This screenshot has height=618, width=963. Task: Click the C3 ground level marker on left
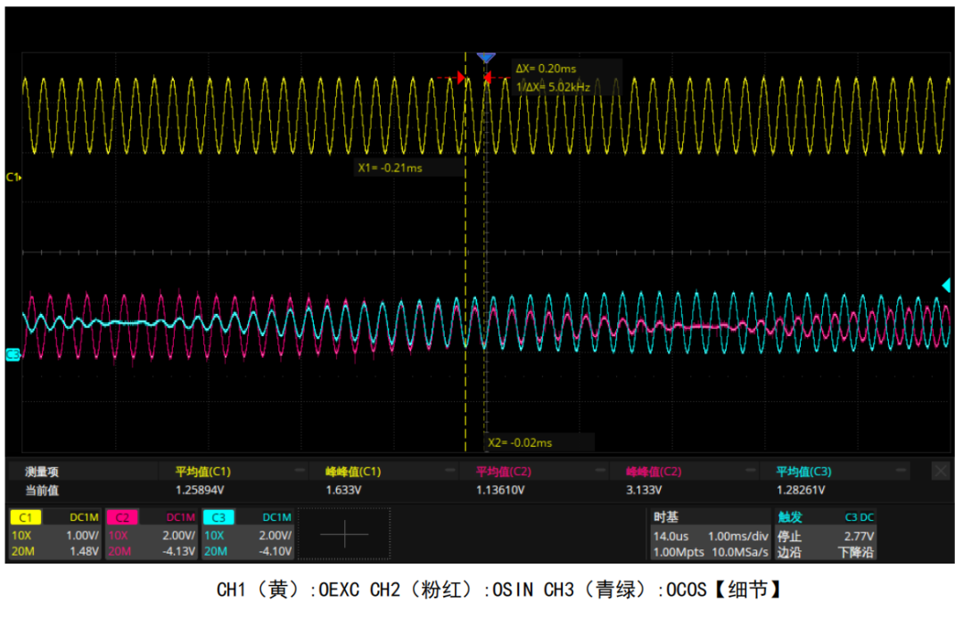coord(12,355)
